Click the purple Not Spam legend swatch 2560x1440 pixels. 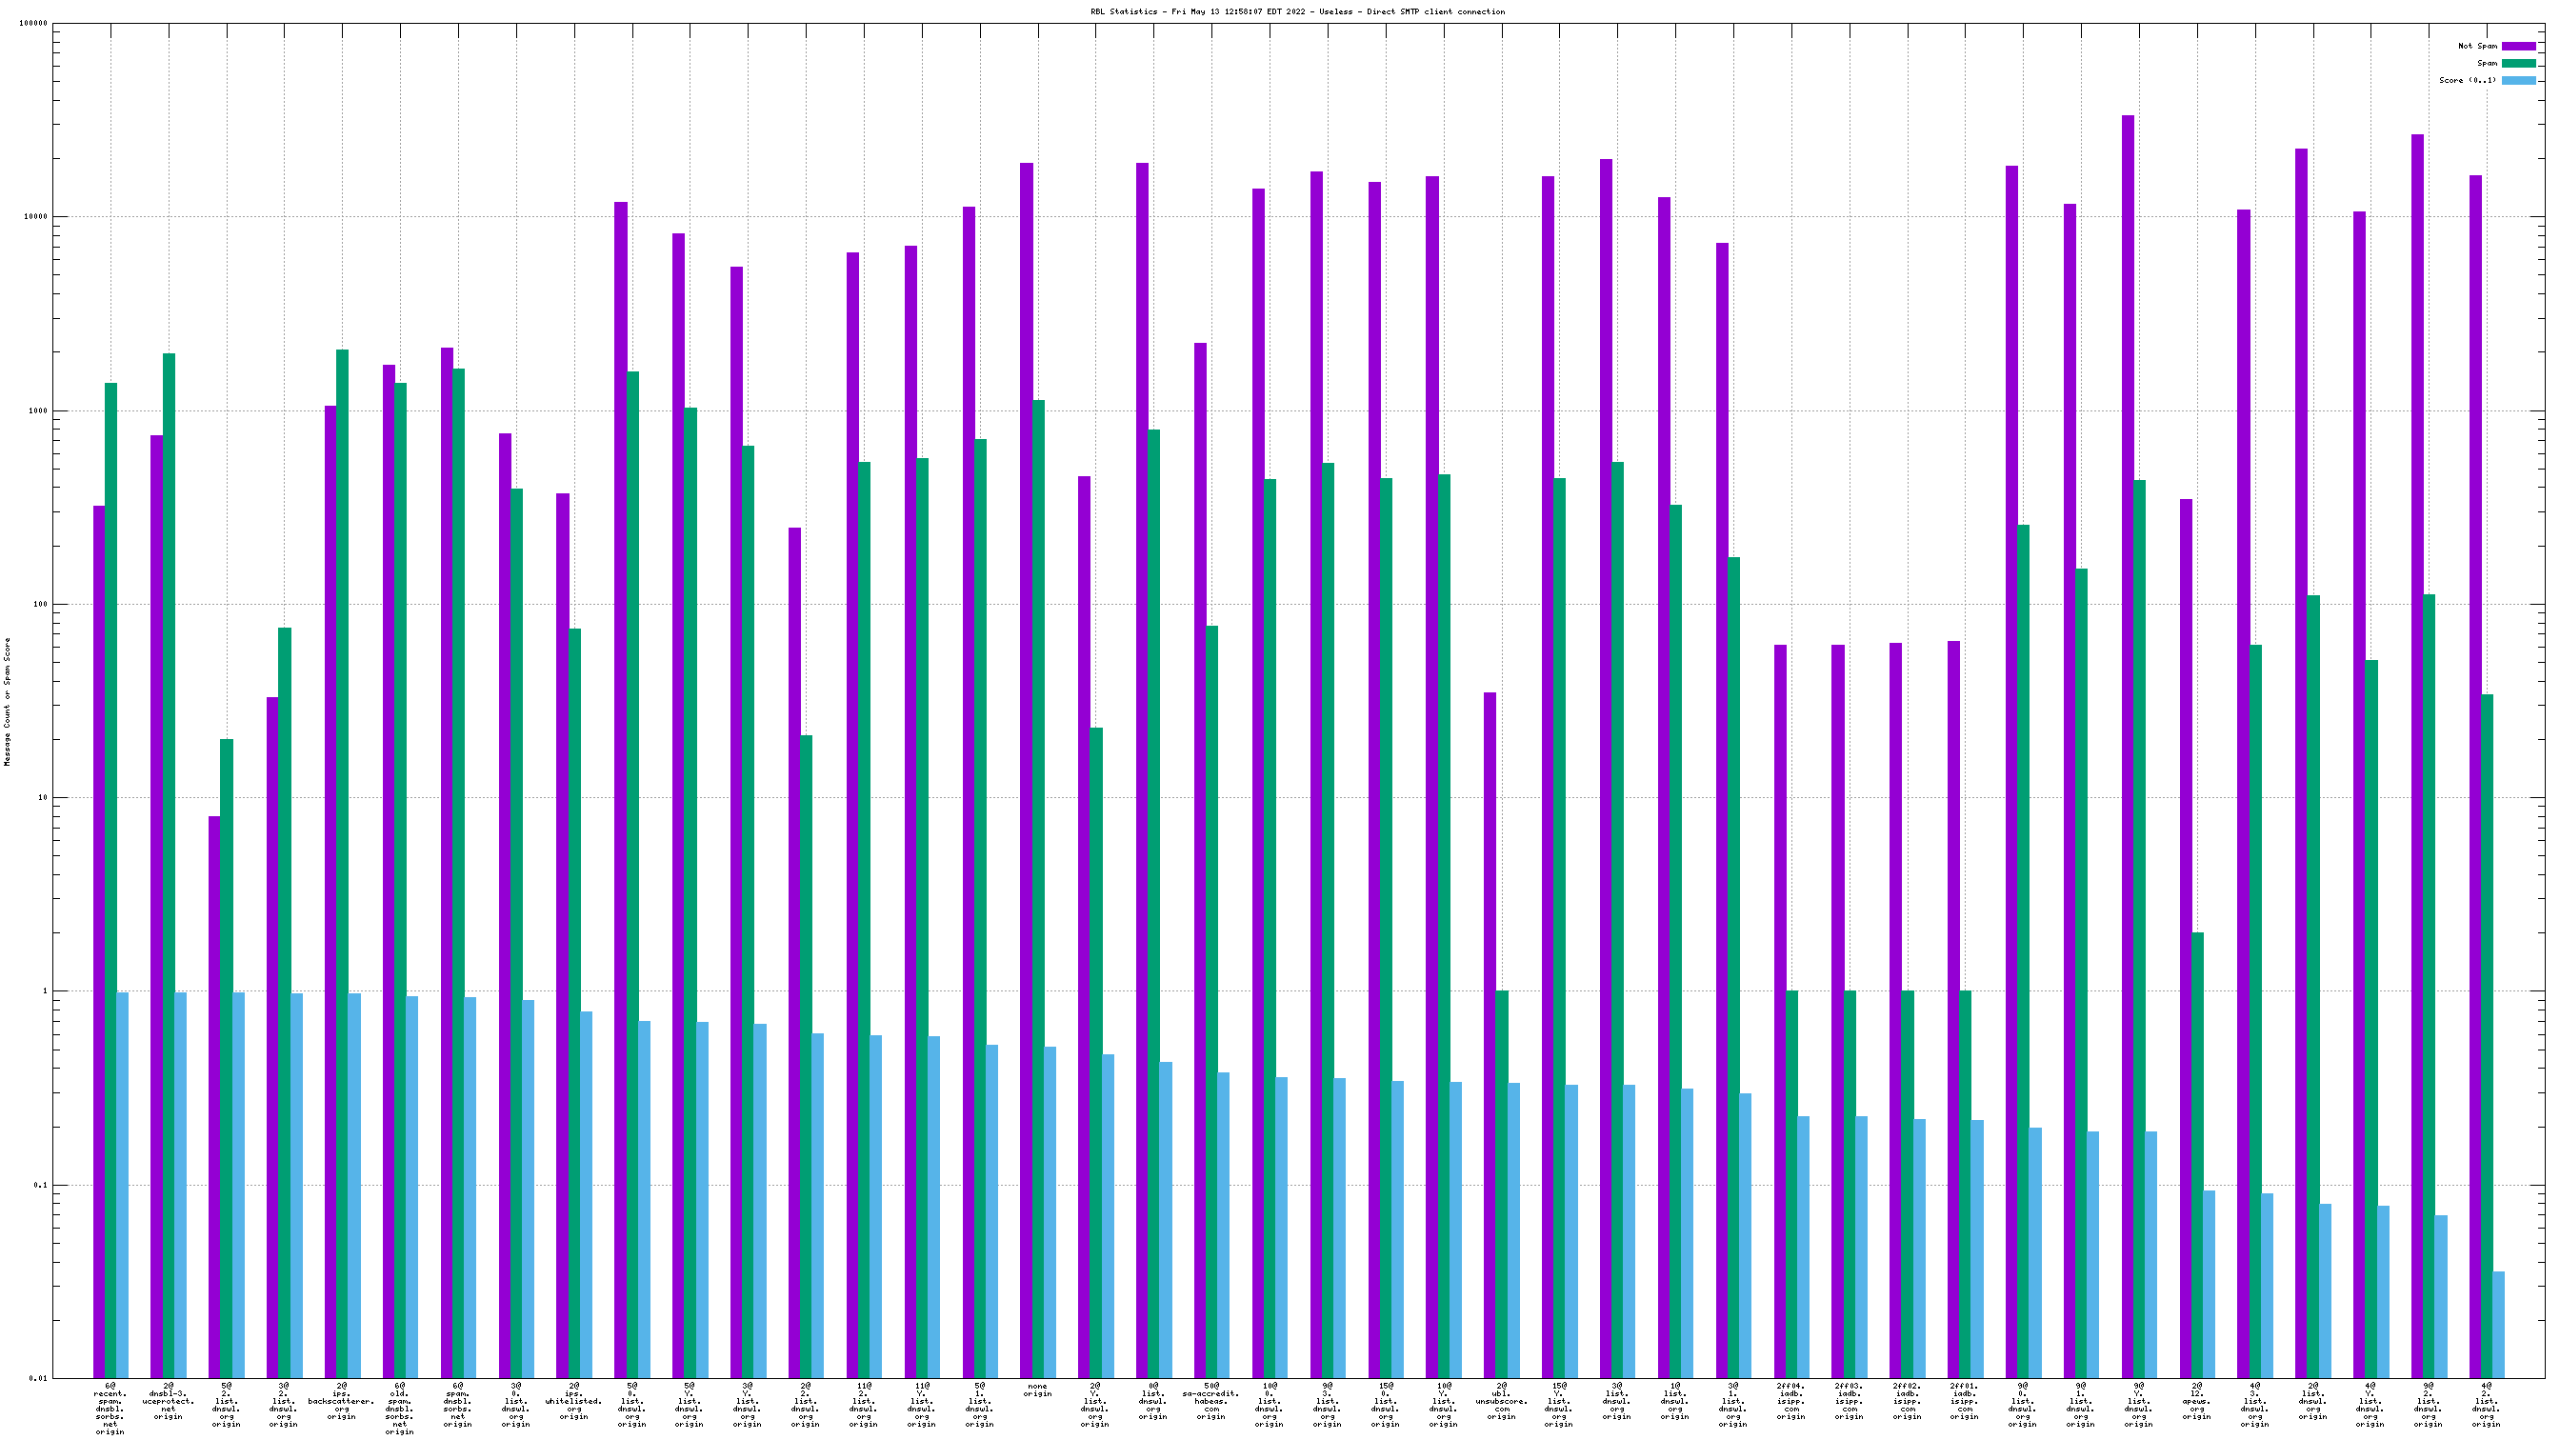pyautogui.click(x=2518, y=46)
